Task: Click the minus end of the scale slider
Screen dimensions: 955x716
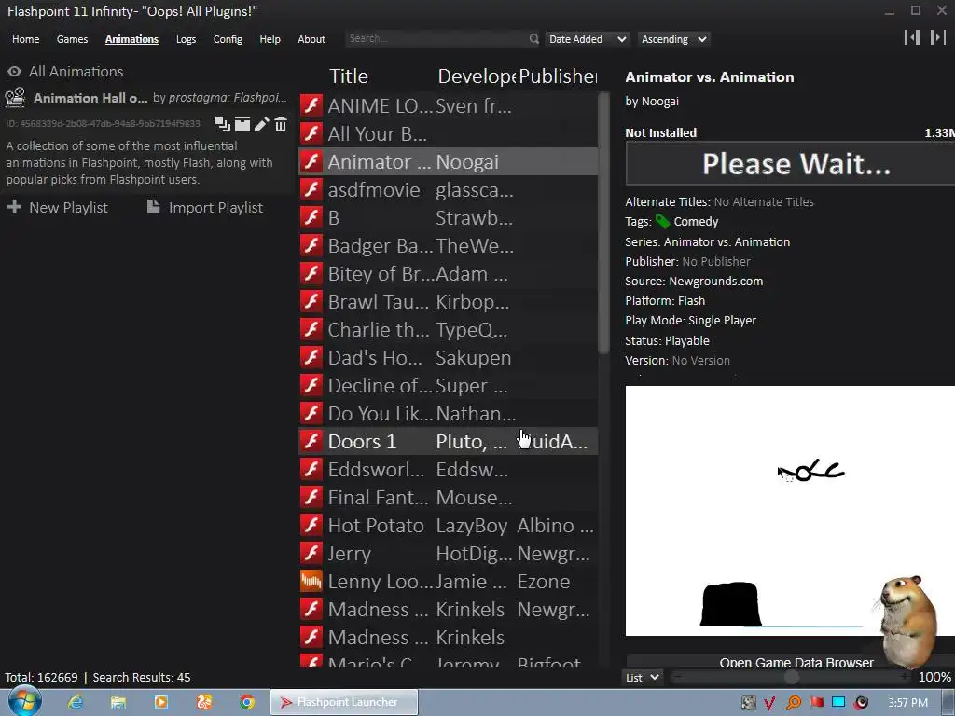Action: (678, 677)
